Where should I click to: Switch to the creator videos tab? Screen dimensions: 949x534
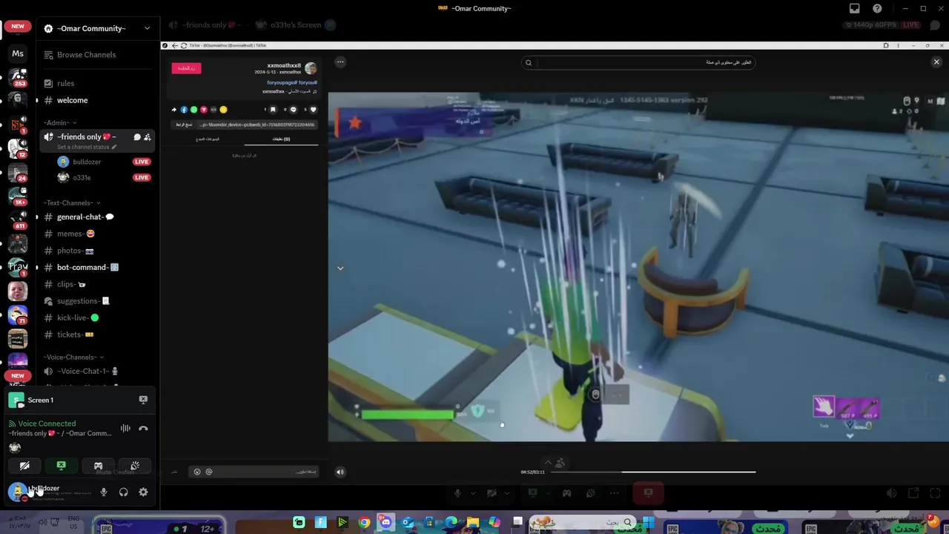208,139
